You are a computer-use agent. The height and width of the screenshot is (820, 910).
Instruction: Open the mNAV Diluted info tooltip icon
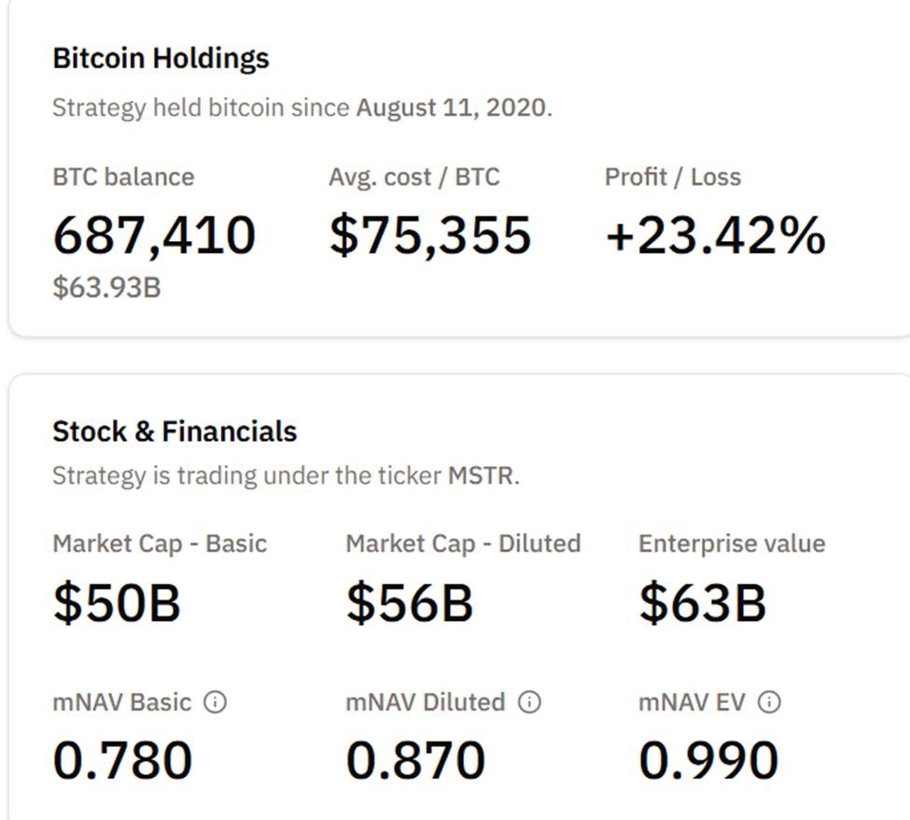(x=528, y=702)
